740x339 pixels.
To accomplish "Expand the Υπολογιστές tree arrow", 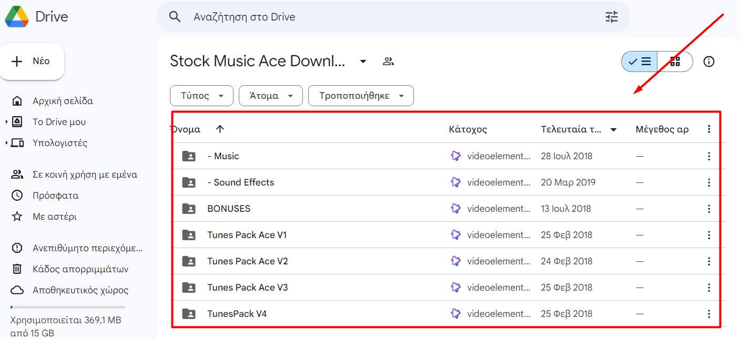I will tap(6, 143).
